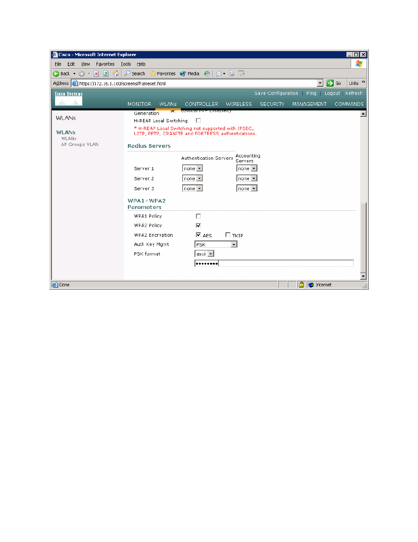Open the PSK format dropdown

(x=211, y=254)
